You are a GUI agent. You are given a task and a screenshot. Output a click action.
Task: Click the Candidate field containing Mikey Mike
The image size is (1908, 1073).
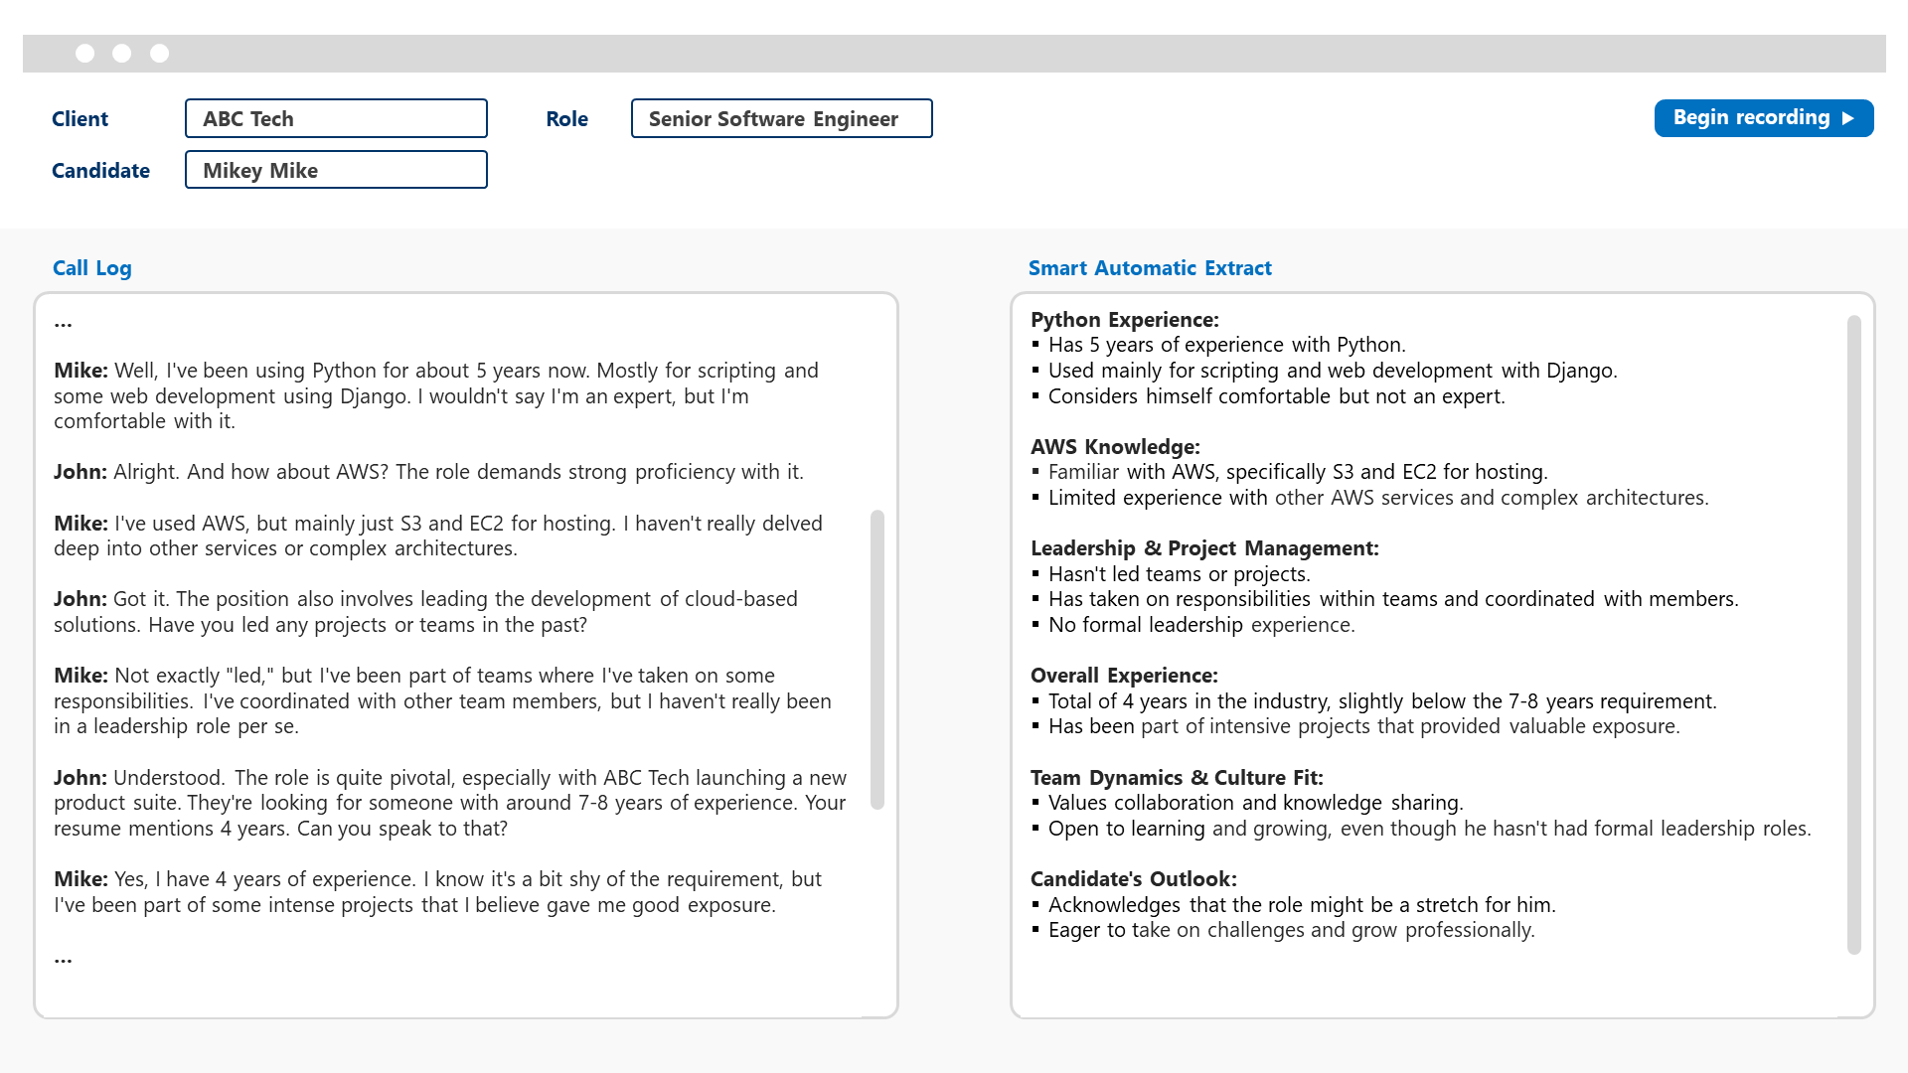[x=336, y=170]
